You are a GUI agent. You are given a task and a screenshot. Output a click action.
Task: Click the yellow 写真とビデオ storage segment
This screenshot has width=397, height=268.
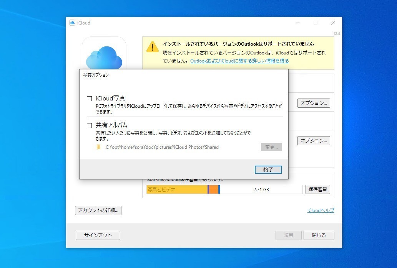(177, 189)
